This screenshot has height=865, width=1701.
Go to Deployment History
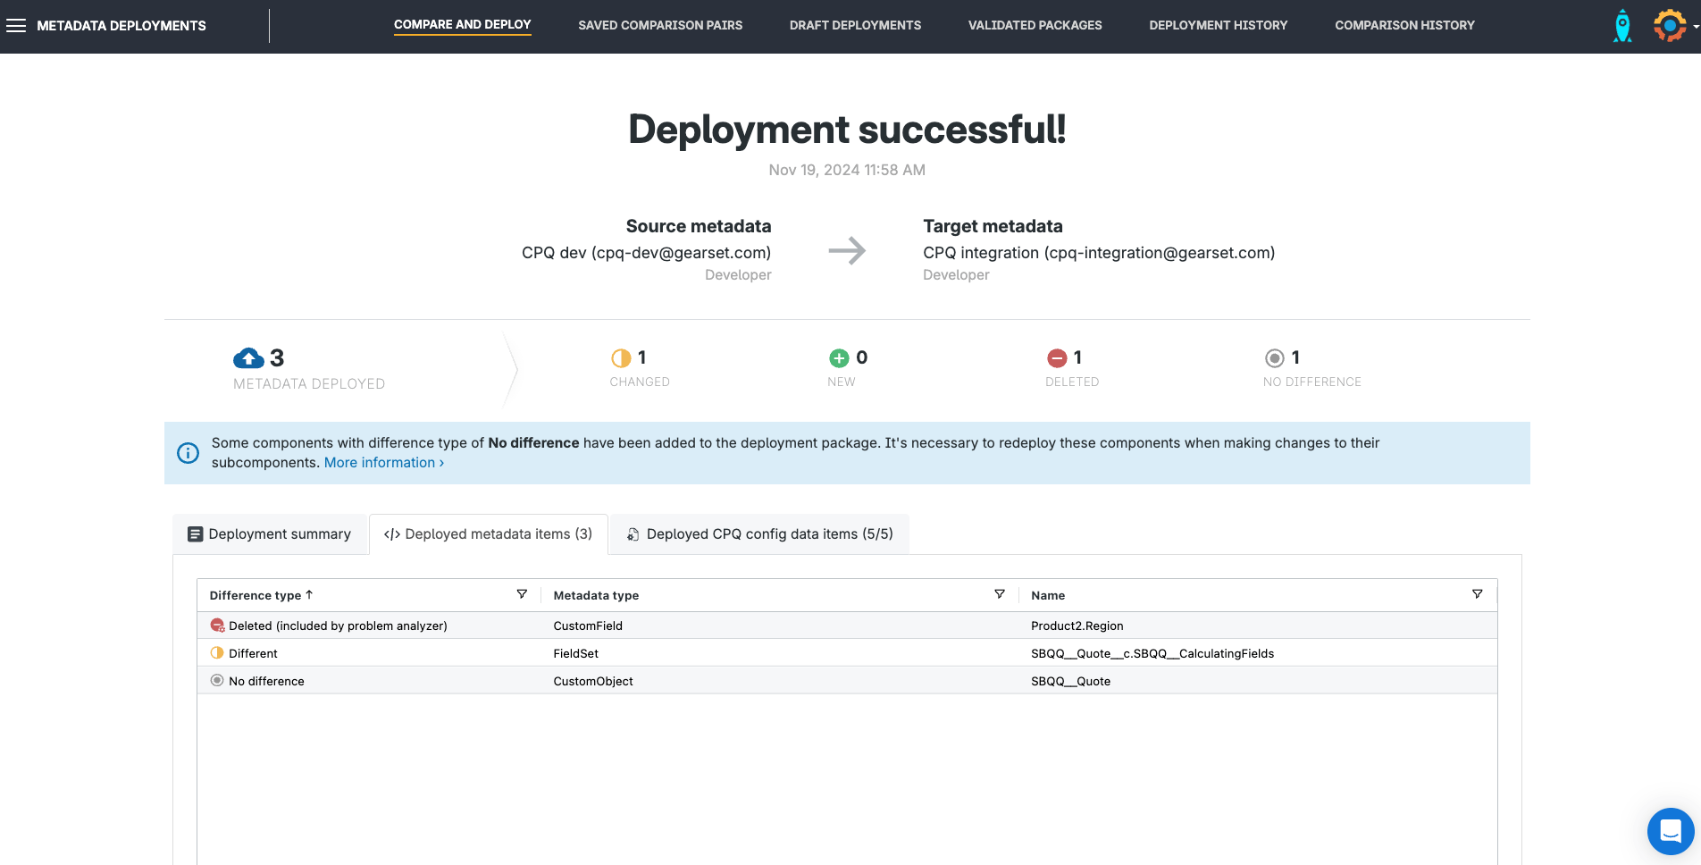pyautogui.click(x=1218, y=25)
